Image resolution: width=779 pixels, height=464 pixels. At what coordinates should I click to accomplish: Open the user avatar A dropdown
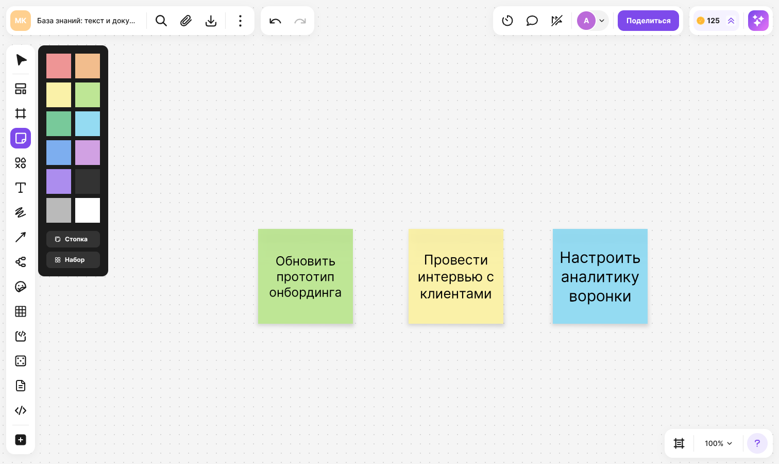[x=592, y=21]
